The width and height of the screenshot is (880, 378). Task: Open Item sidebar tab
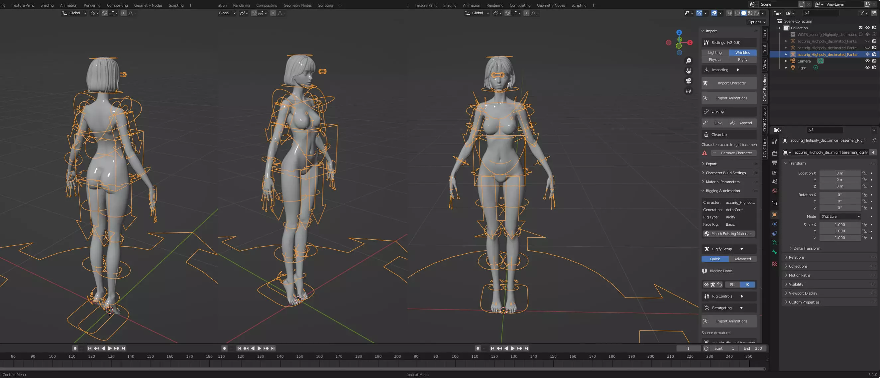coord(765,34)
